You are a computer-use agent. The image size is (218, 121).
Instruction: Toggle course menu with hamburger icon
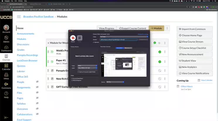pyautogui.click(x=19, y=17)
